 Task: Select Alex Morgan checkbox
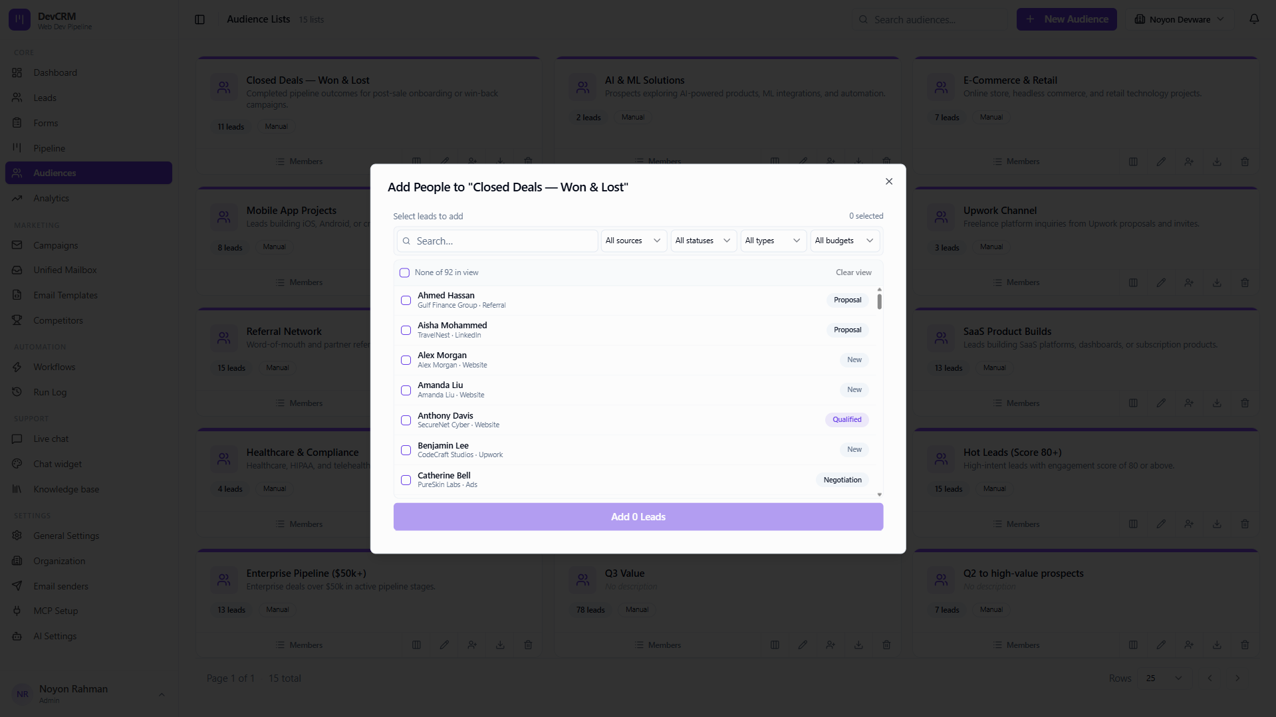[x=406, y=360]
